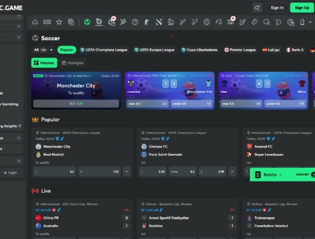Filter by Copa Libertadores
315x239 pixels.
199,50
